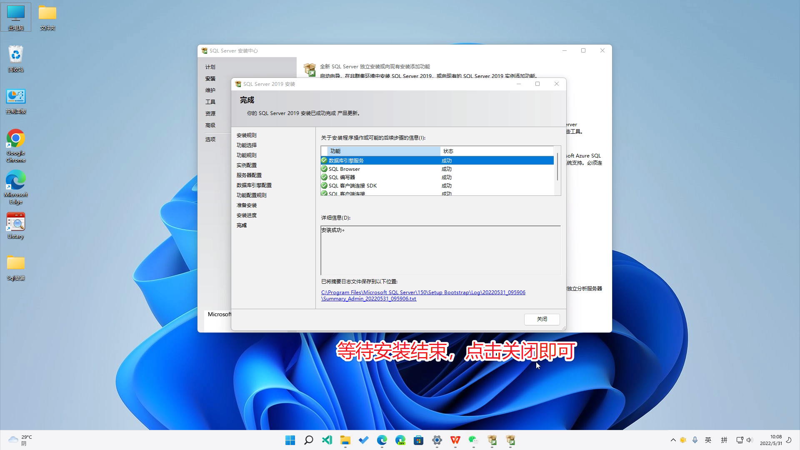Click the green check icon beside SQL Browser
This screenshot has height=450, width=800.
point(324,169)
